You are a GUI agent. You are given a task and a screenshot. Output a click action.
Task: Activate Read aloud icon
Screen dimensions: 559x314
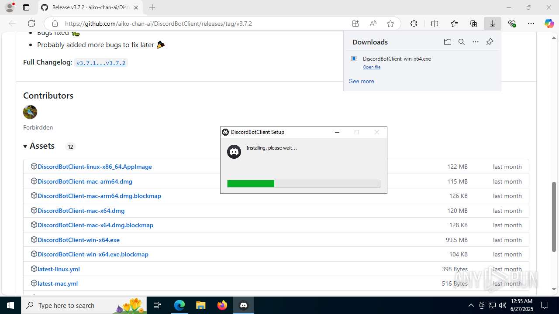click(373, 24)
